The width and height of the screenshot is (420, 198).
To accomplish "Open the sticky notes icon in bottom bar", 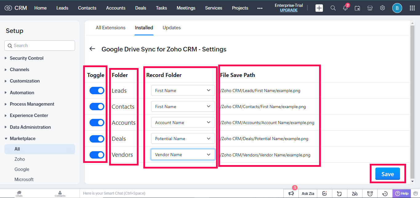I will [339, 193].
